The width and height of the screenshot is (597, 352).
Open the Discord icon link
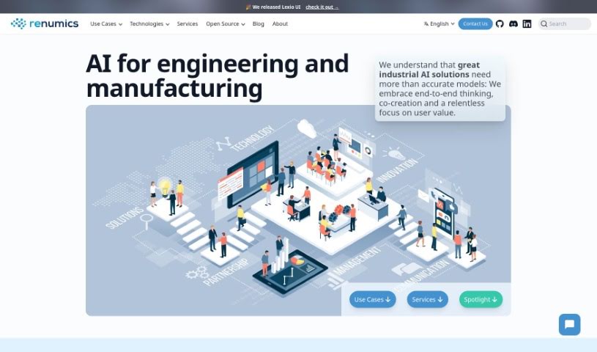coord(513,23)
